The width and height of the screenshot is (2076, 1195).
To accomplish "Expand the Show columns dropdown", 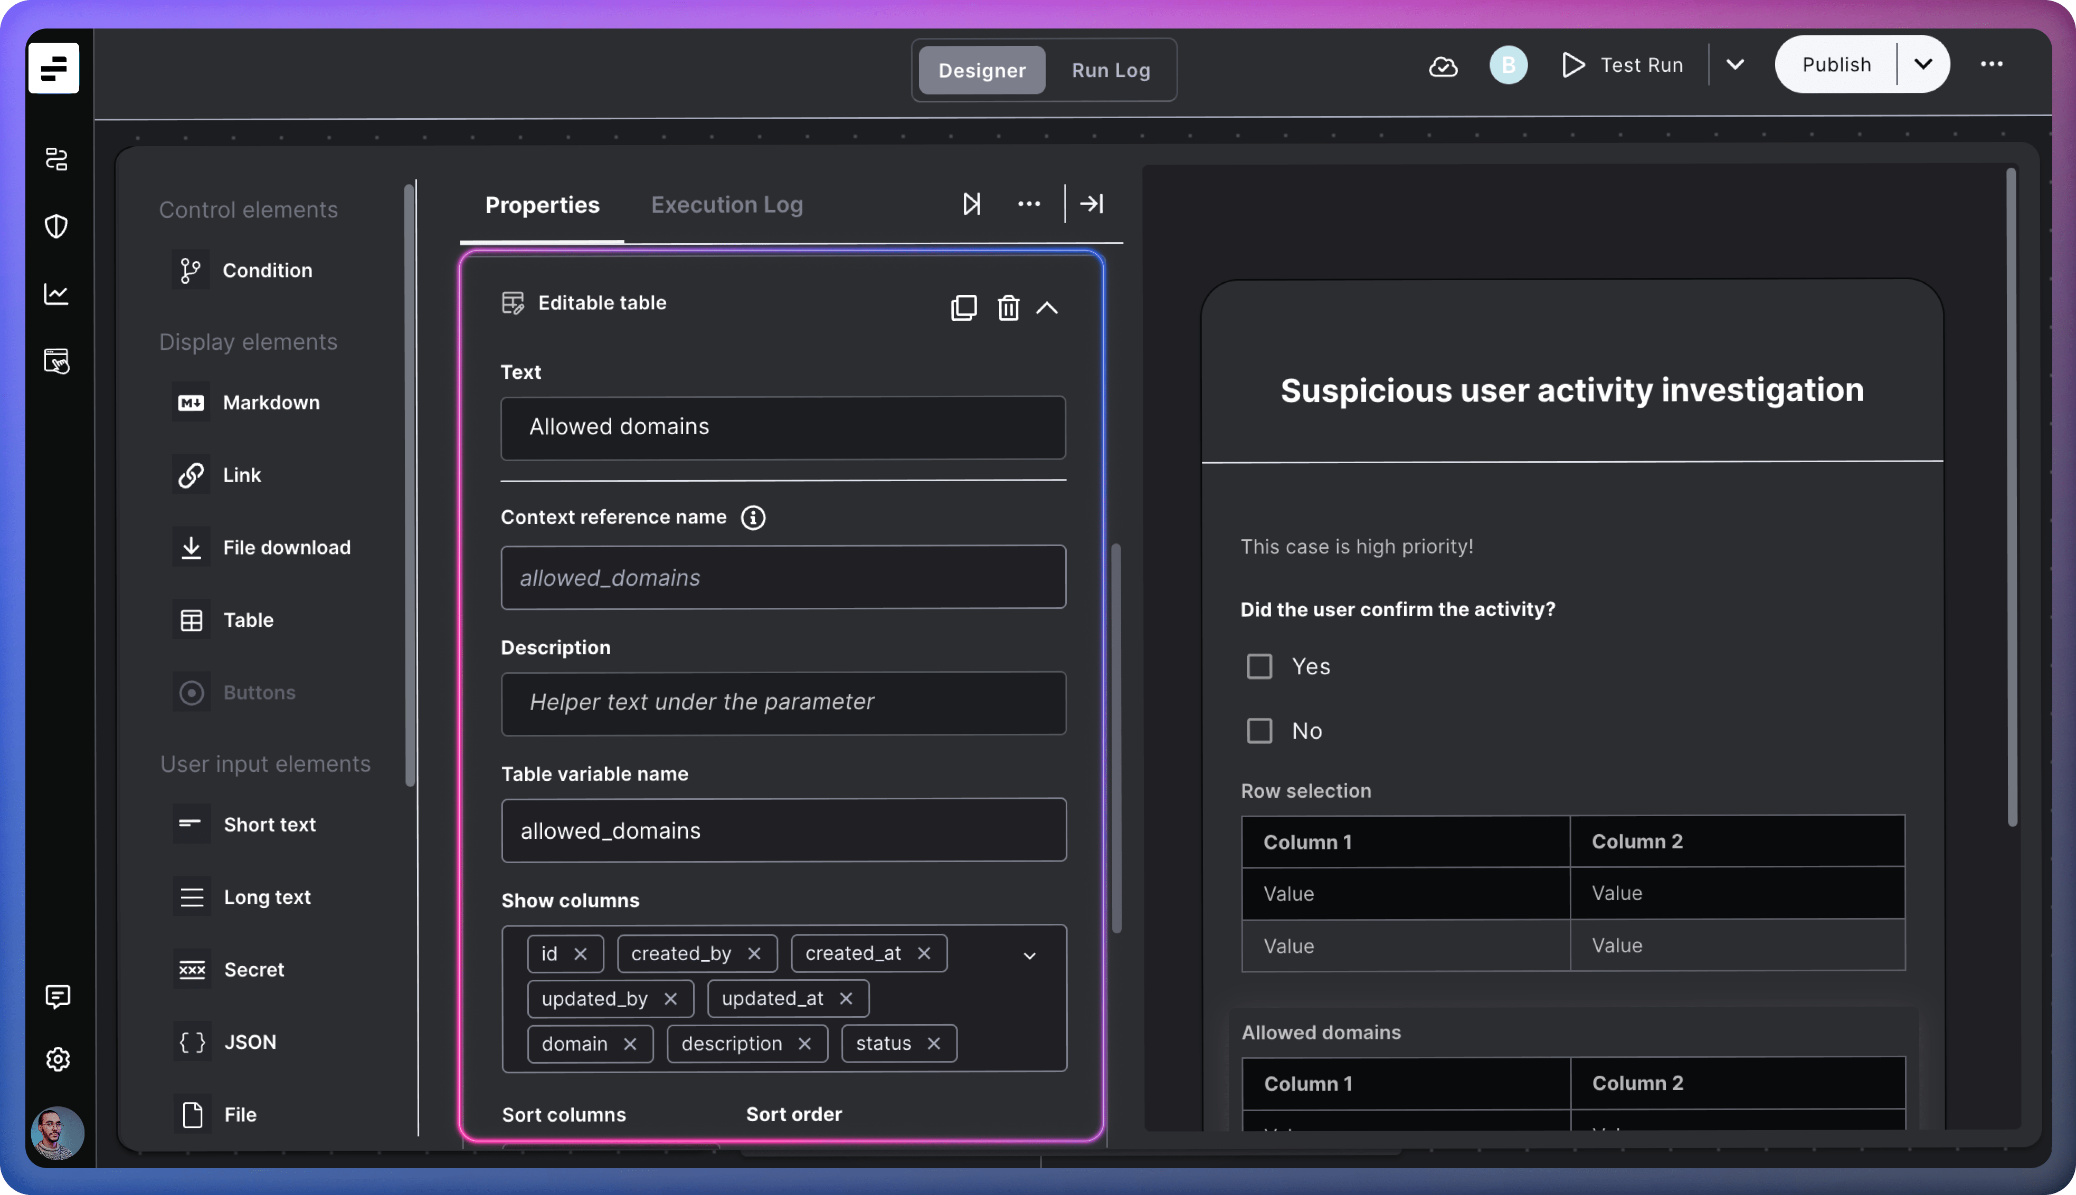I will (x=1029, y=955).
